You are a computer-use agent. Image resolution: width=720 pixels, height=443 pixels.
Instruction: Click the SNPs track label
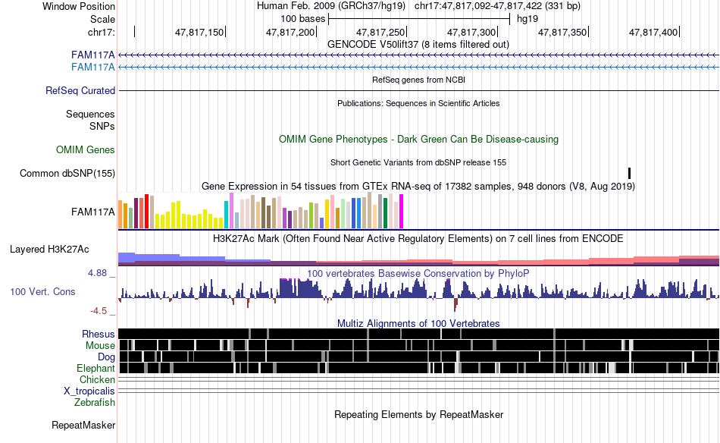[102, 126]
